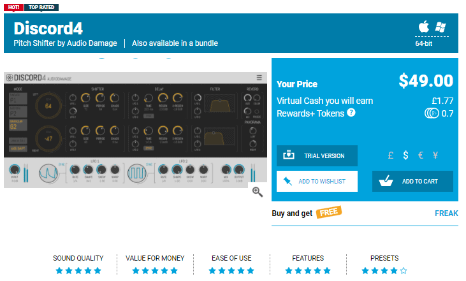Click the $49.00 price
This screenshot has width=466, height=281.
[x=426, y=80]
